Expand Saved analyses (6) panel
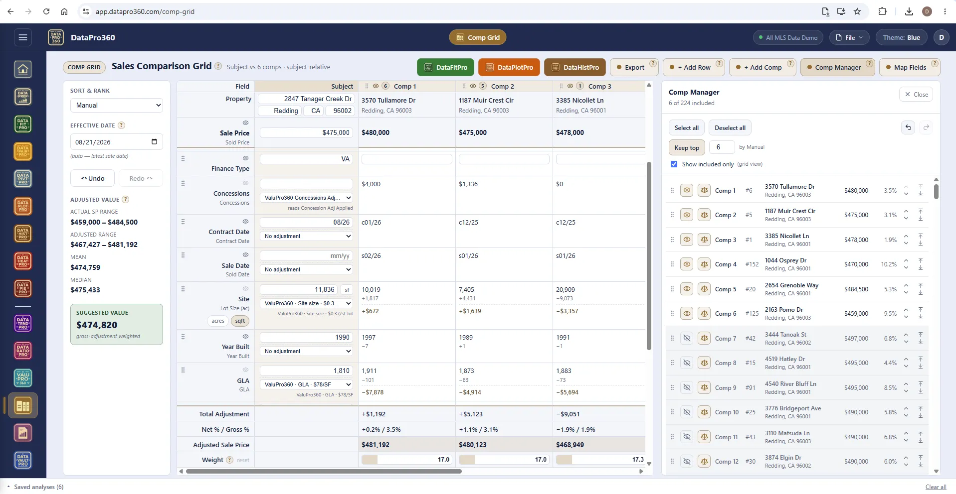 coord(35,487)
